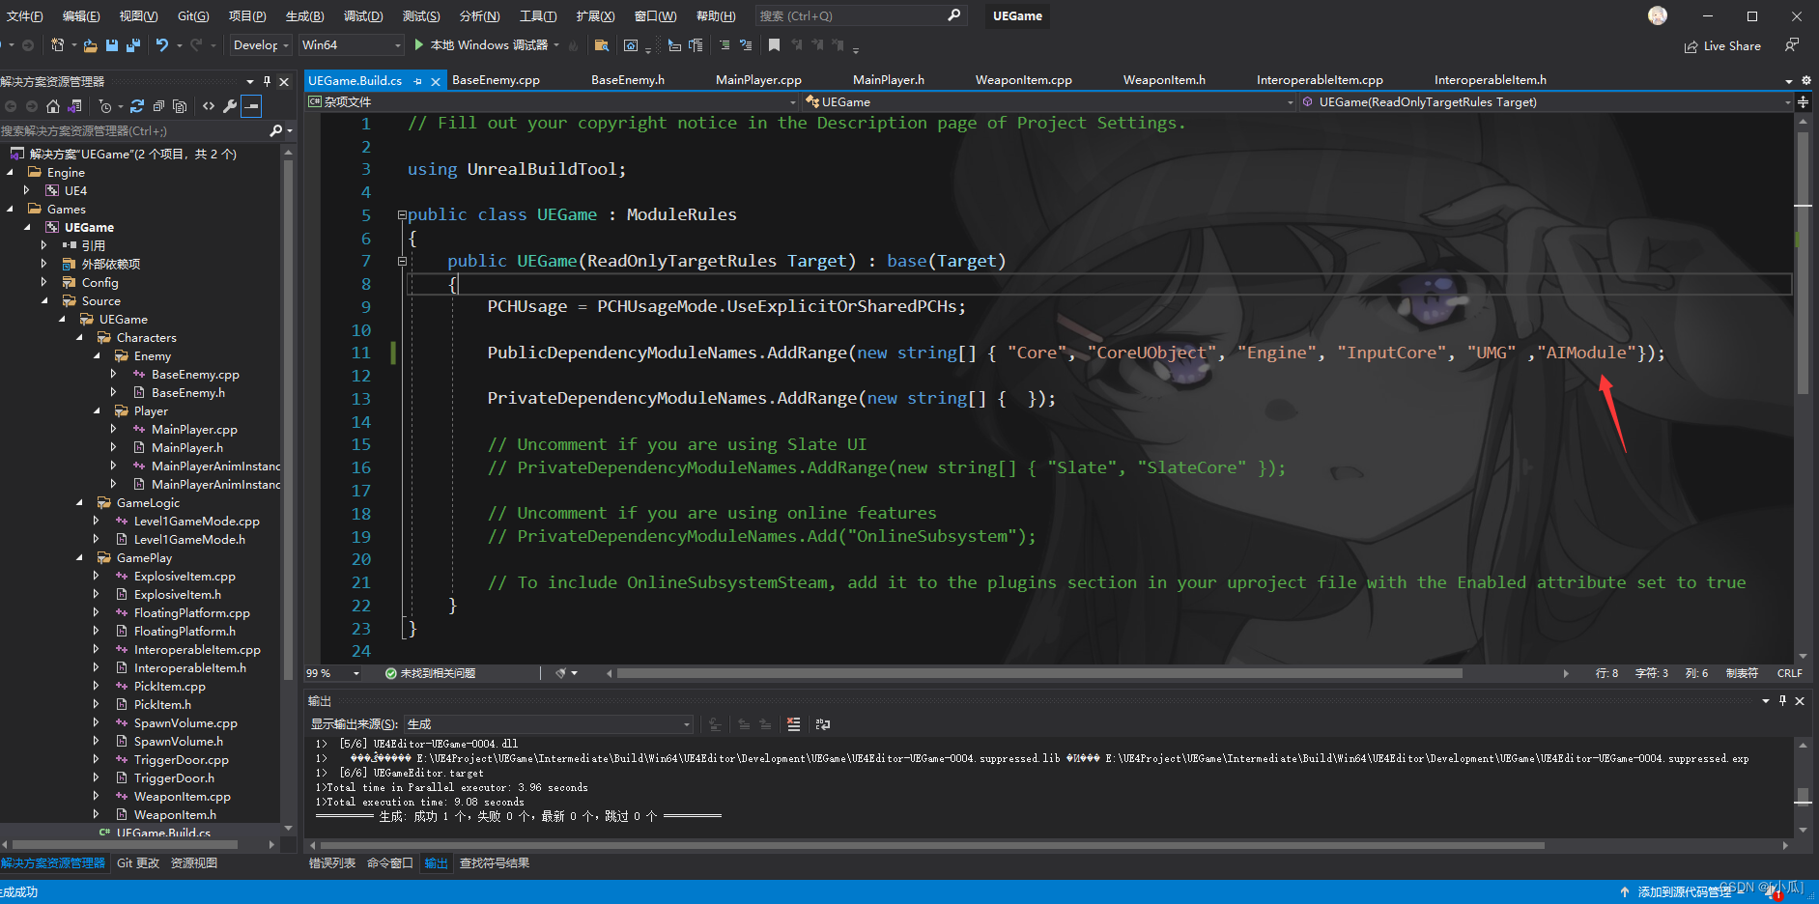Open the 生成(B) build menu

click(x=304, y=16)
